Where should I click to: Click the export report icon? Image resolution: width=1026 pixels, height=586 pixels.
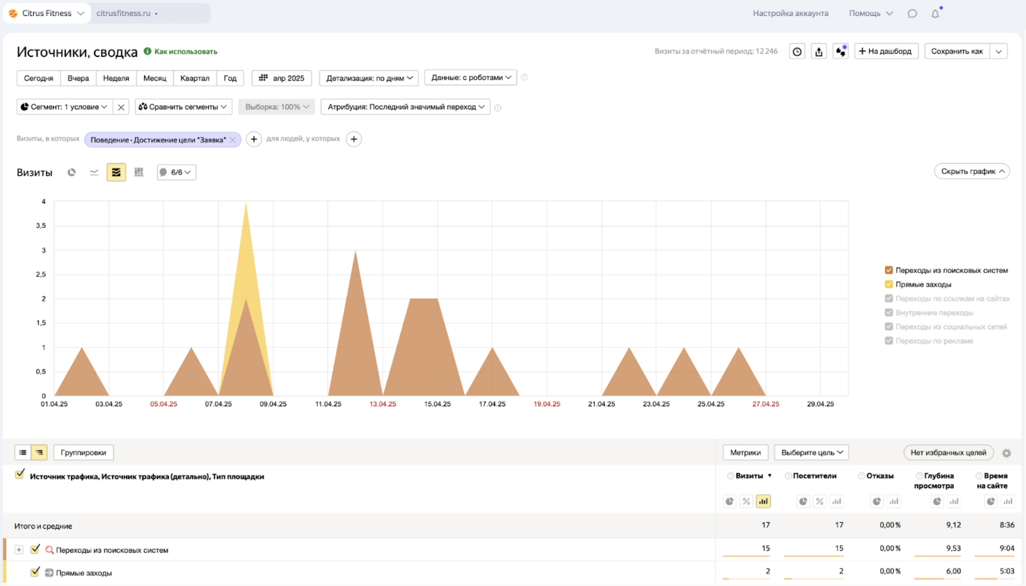click(818, 52)
